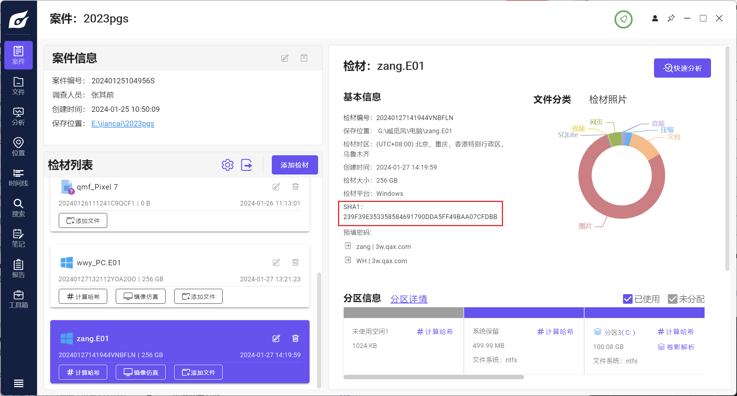The height and width of the screenshot is (396, 737).
Task: Open the 文件 sidebar section
Action: (x=19, y=86)
